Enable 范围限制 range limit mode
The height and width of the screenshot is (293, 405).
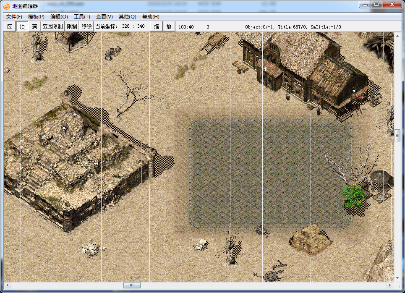pos(52,26)
